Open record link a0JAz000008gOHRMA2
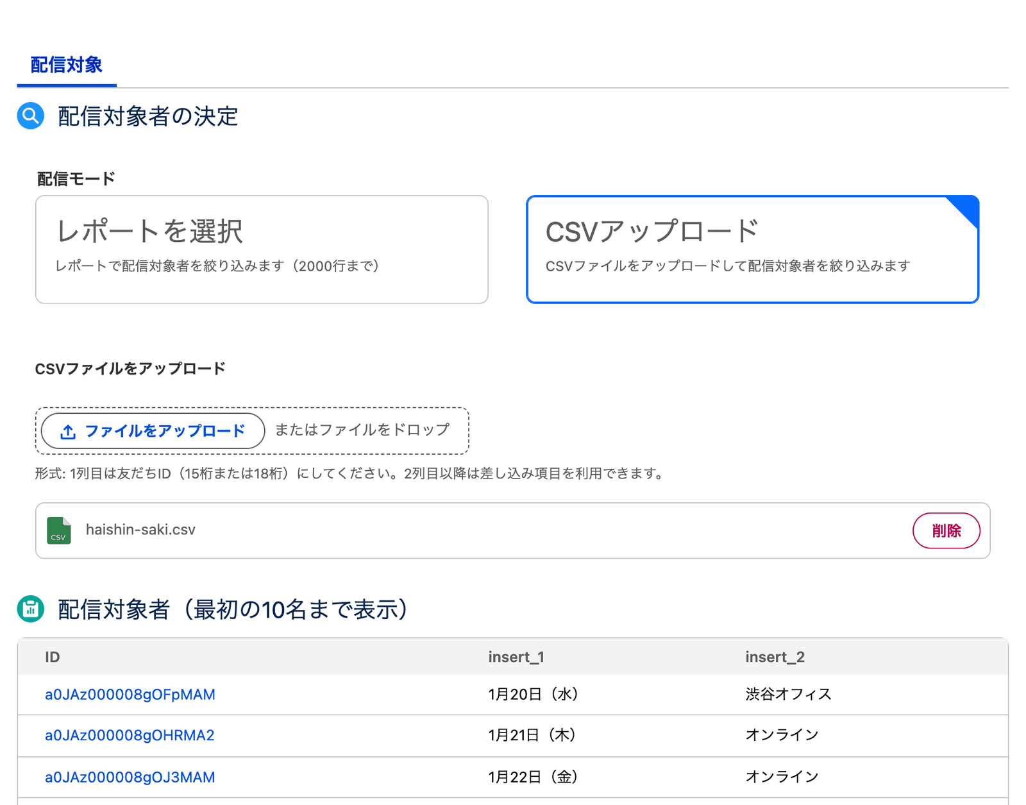1026x805 pixels. click(x=130, y=736)
